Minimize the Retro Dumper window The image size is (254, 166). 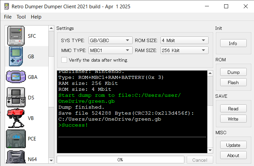207,7
